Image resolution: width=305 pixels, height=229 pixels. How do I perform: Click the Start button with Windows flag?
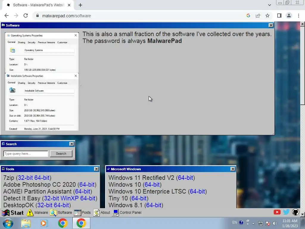coord(13,213)
